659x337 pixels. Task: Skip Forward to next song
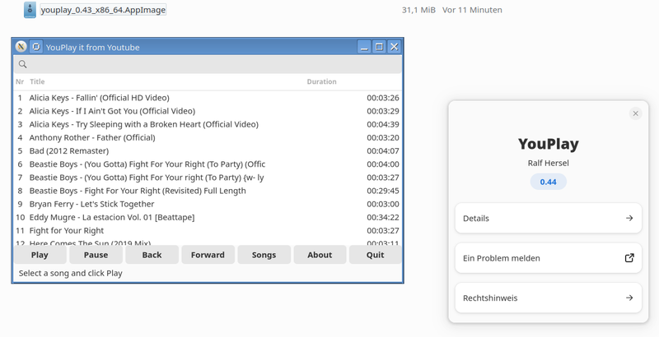(x=208, y=255)
